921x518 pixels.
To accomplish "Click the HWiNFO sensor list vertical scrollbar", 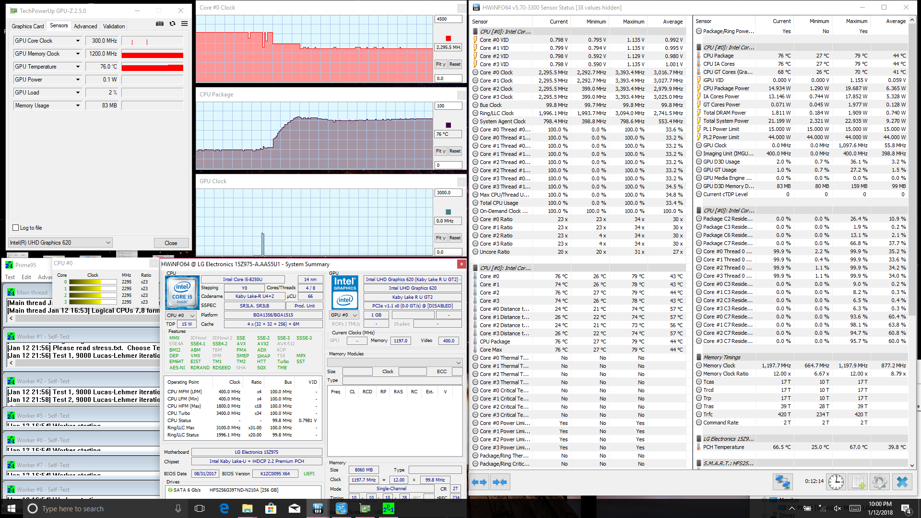I will tap(912, 243).
